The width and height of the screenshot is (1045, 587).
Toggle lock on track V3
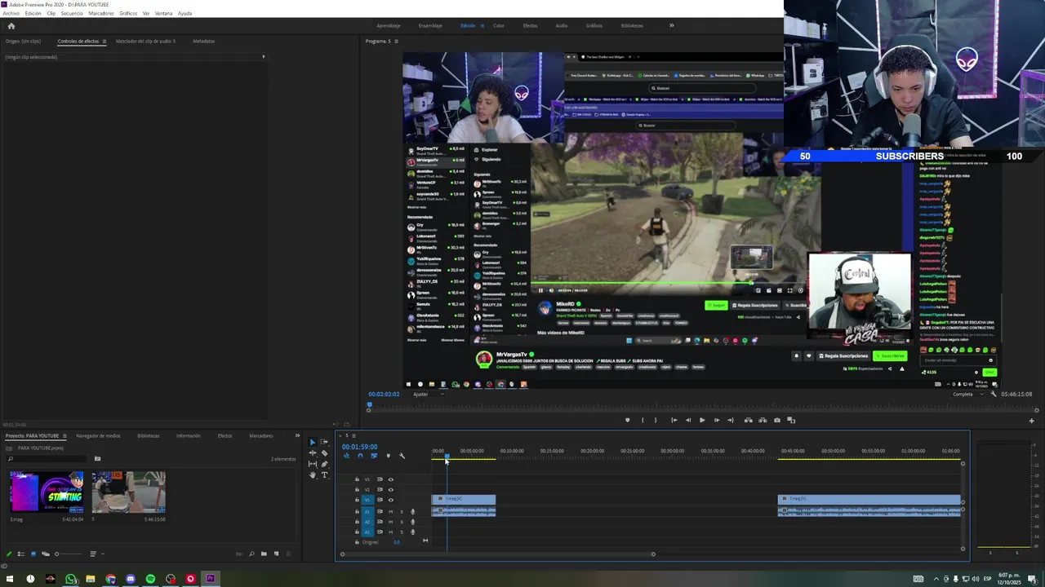357,479
